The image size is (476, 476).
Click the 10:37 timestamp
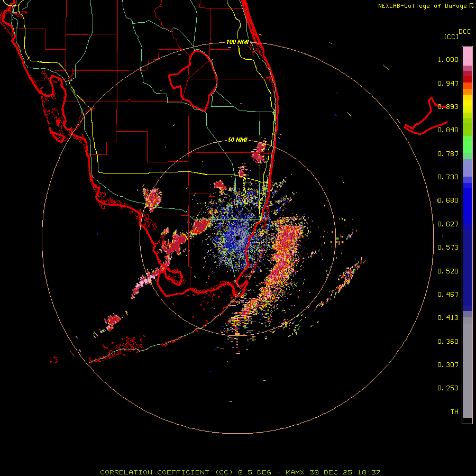point(368,472)
